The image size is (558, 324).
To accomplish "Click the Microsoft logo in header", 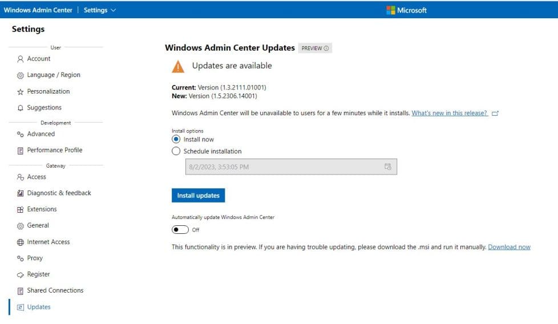I will (390, 10).
